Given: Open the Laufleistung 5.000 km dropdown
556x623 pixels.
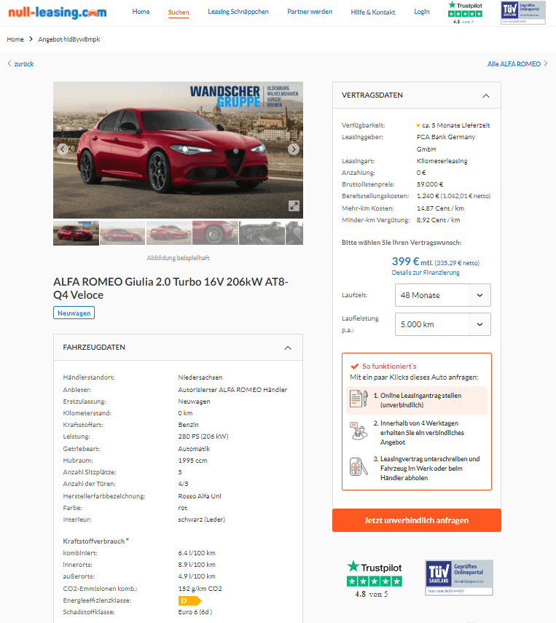Looking at the screenshot, I should click(x=443, y=324).
